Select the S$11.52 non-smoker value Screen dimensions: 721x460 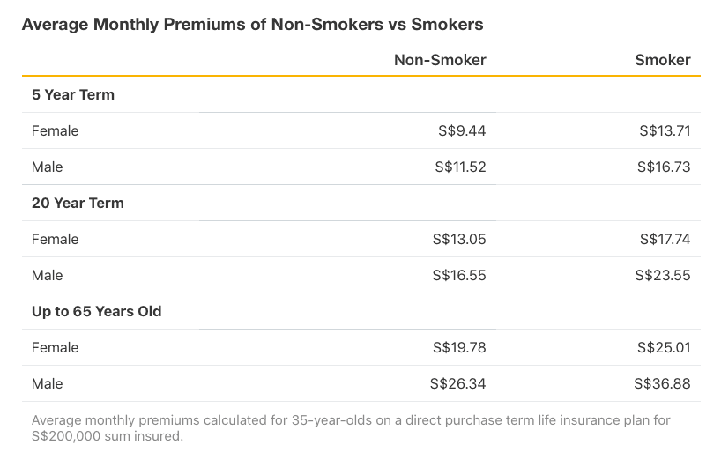pyautogui.click(x=458, y=167)
